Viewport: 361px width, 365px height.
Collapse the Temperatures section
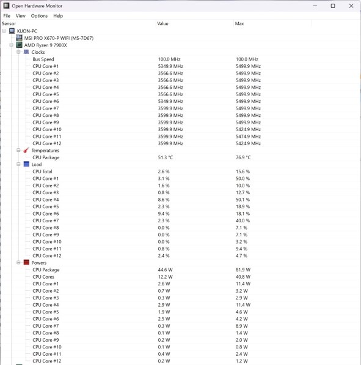point(18,150)
